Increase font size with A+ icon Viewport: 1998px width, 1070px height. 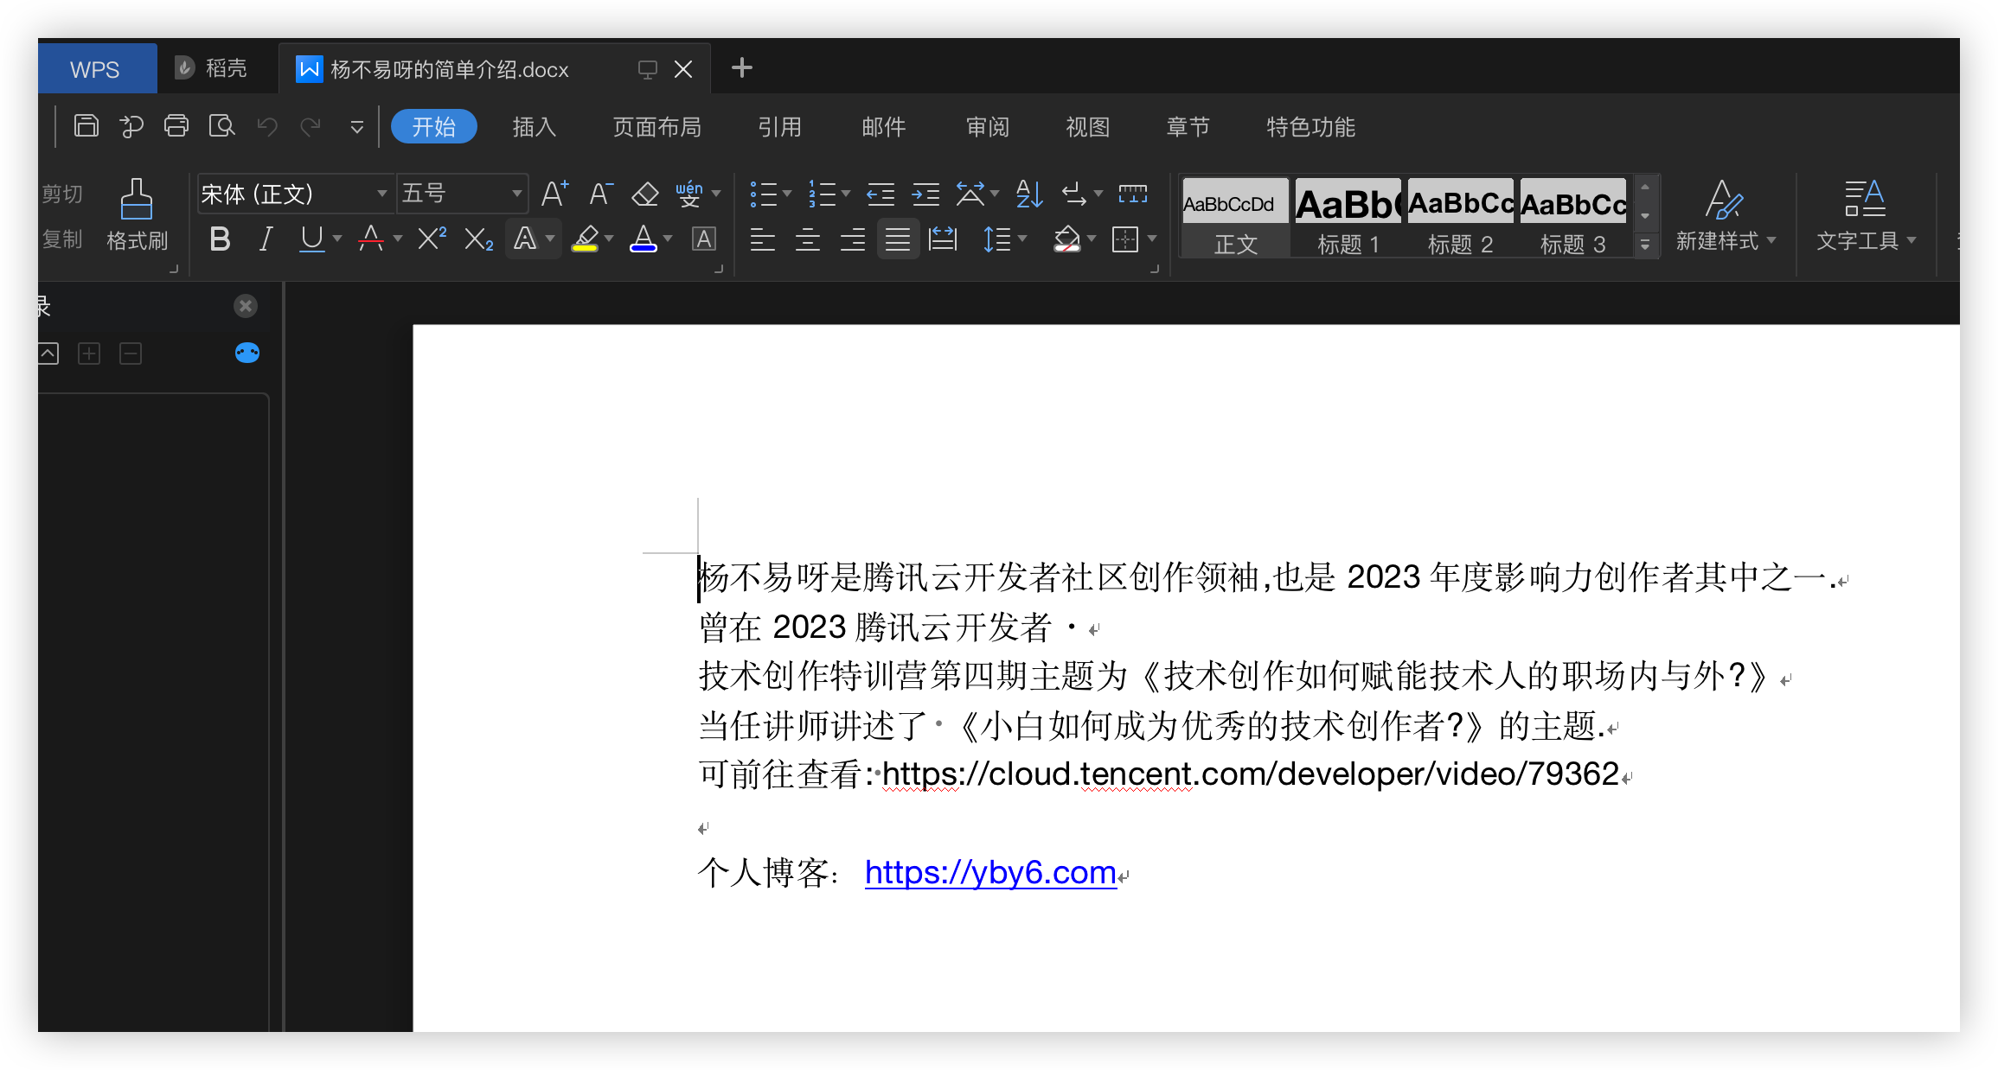point(554,194)
